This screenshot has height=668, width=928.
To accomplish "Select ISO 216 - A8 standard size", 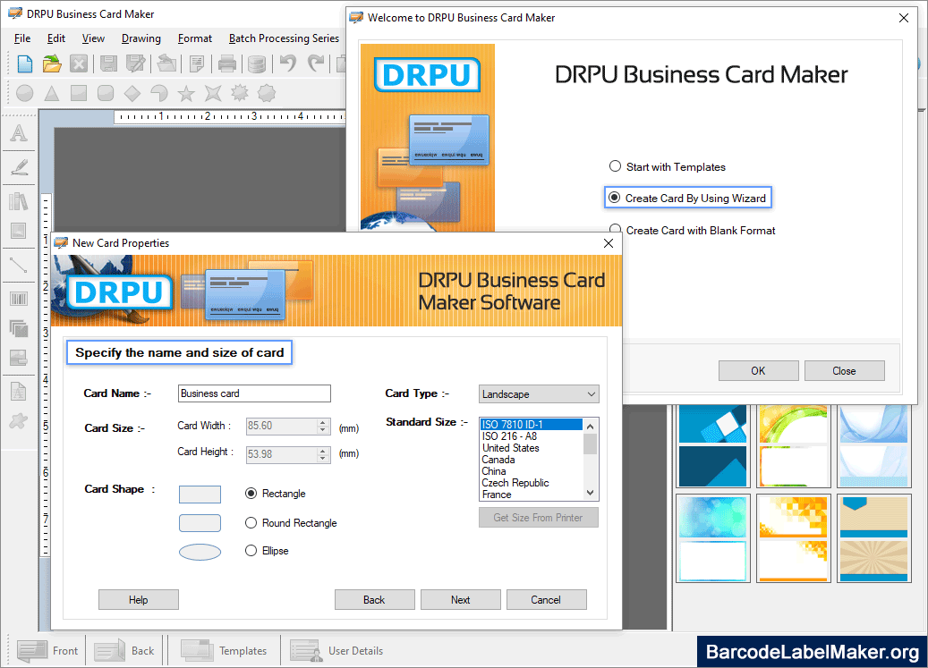I will 531,436.
